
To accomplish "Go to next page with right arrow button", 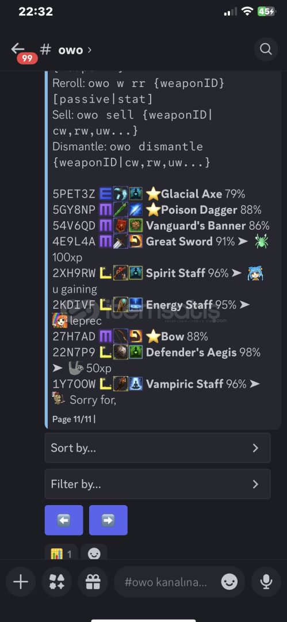I will click(x=108, y=520).
